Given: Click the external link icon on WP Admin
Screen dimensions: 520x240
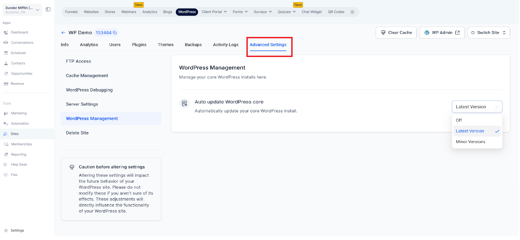Looking at the screenshot, I should click(x=458, y=33).
